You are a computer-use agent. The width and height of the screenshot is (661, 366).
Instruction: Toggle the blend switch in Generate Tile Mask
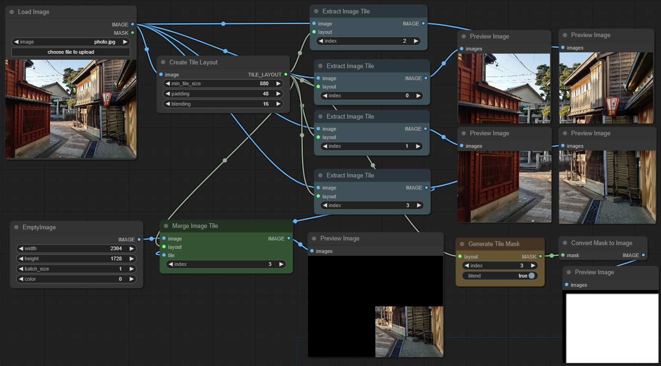click(531, 276)
